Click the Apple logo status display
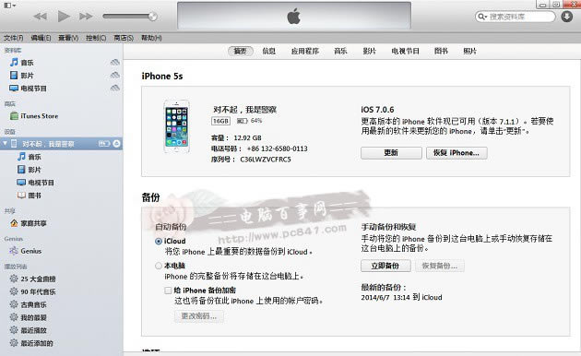581x356 pixels. 294,16
